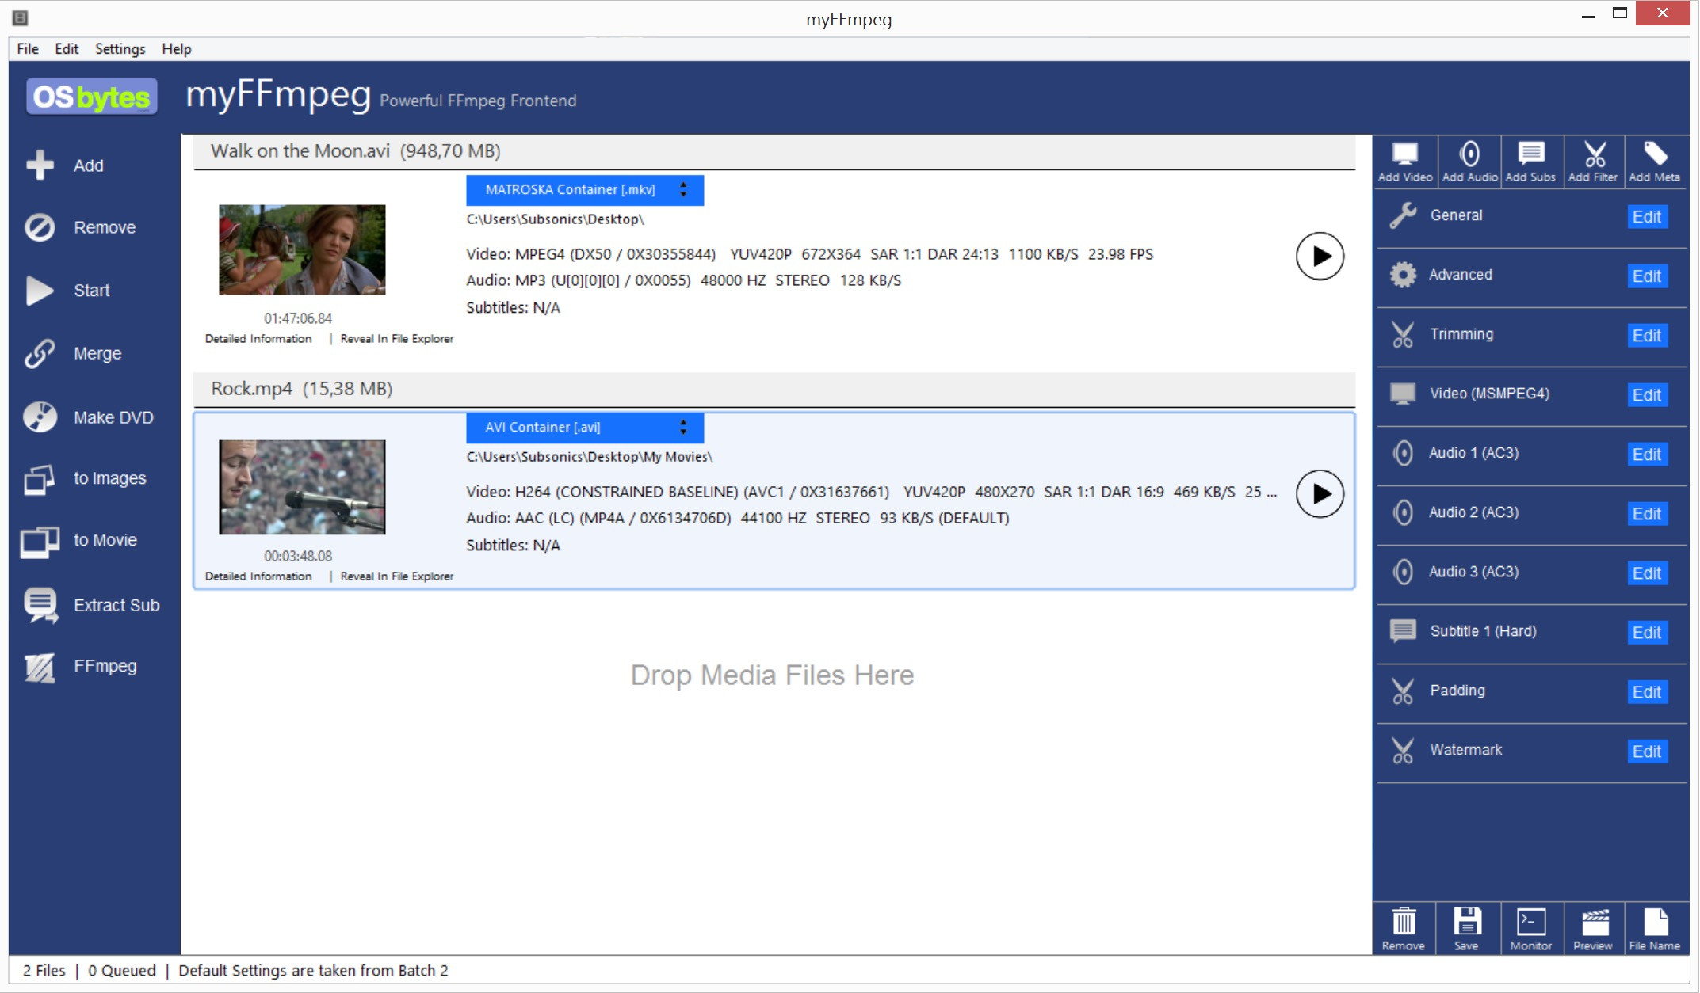Click the Audio 2 (AC3) speaker icon
Screen dimensions: 1700x993
(x=1403, y=512)
